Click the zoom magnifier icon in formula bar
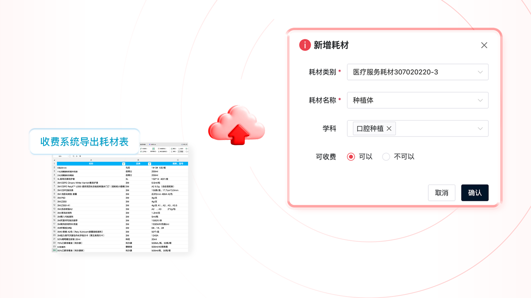Viewport: 531px width, 298px height. 74,156
